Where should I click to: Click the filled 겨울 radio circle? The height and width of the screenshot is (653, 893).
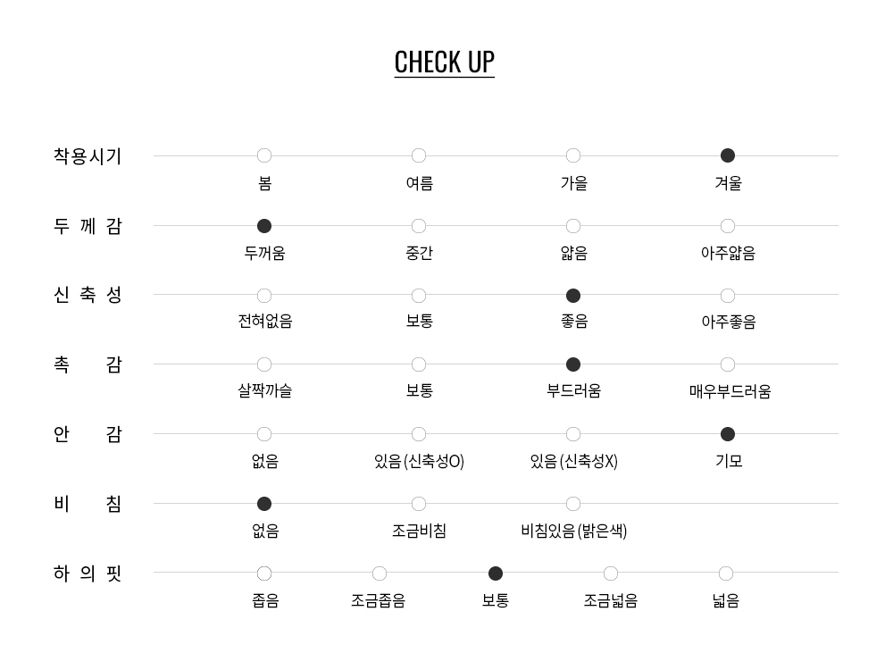point(728,156)
